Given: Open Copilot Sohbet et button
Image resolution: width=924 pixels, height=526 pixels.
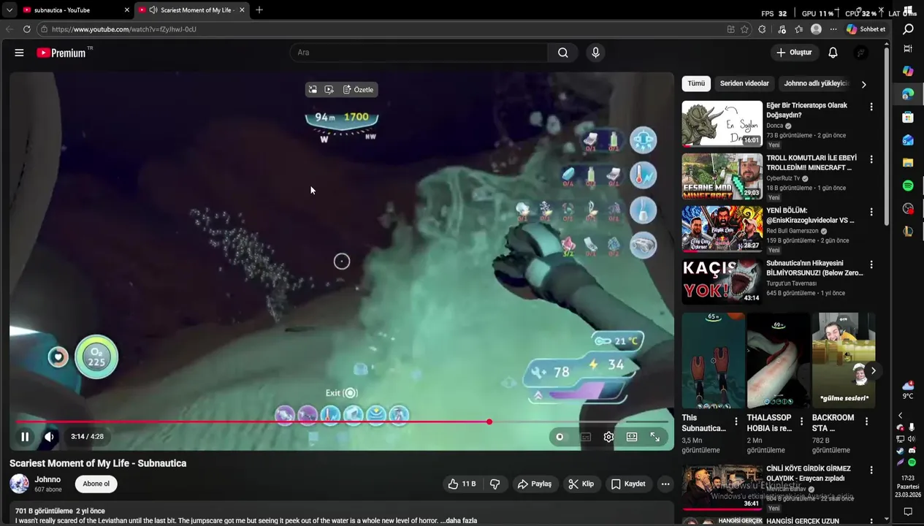Looking at the screenshot, I should point(866,29).
